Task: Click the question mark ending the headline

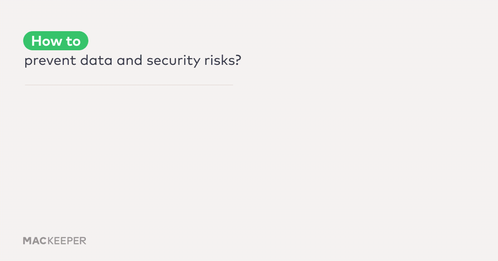Action: tap(238, 61)
